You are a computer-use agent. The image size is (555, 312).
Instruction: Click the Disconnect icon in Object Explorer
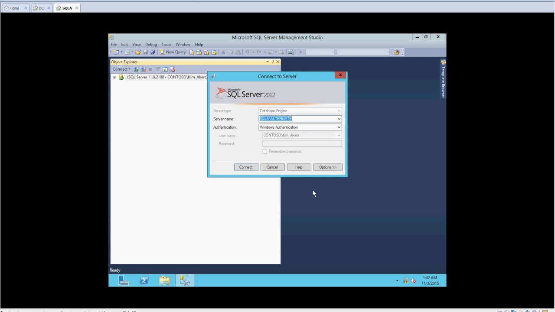[143, 69]
